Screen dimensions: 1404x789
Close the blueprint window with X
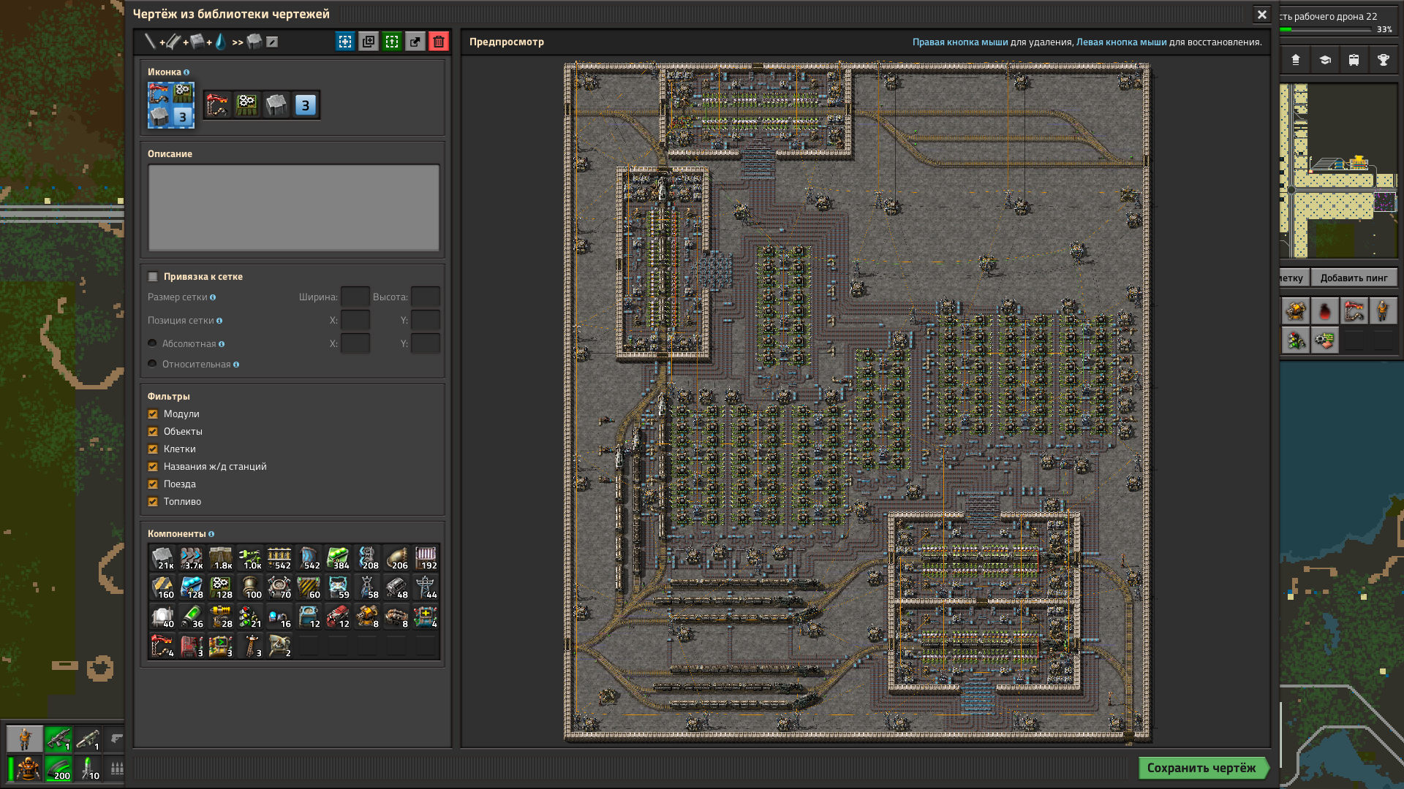click(x=1261, y=15)
